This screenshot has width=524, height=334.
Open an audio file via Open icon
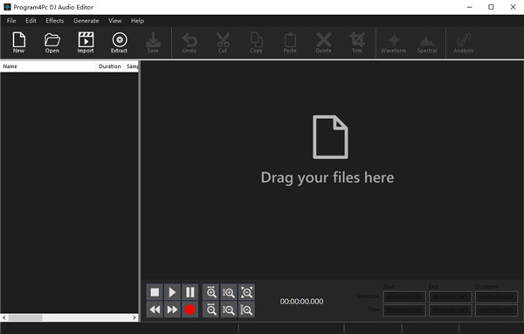coord(52,42)
